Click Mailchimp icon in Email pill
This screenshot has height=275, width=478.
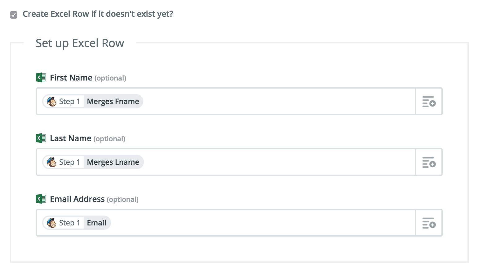pyautogui.click(x=51, y=223)
